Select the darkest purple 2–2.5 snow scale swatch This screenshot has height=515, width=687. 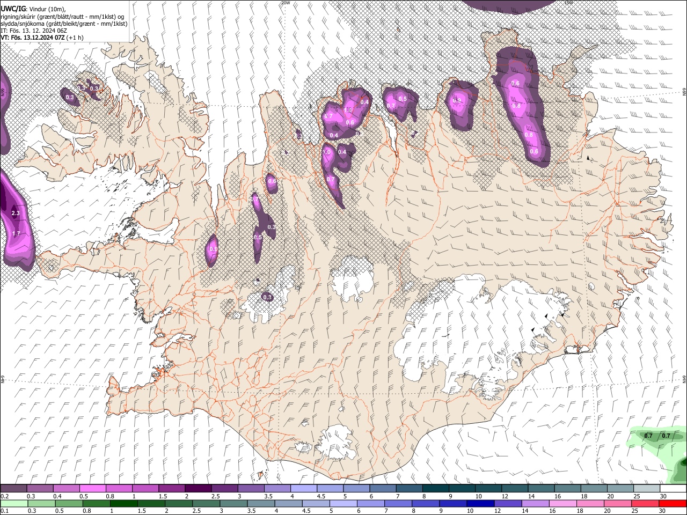tap(198, 489)
